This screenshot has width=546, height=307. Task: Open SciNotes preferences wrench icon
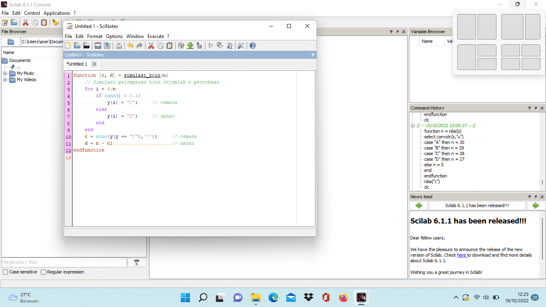click(241, 46)
